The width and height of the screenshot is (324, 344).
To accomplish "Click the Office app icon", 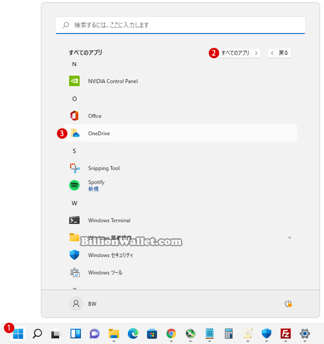I will pos(74,116).
